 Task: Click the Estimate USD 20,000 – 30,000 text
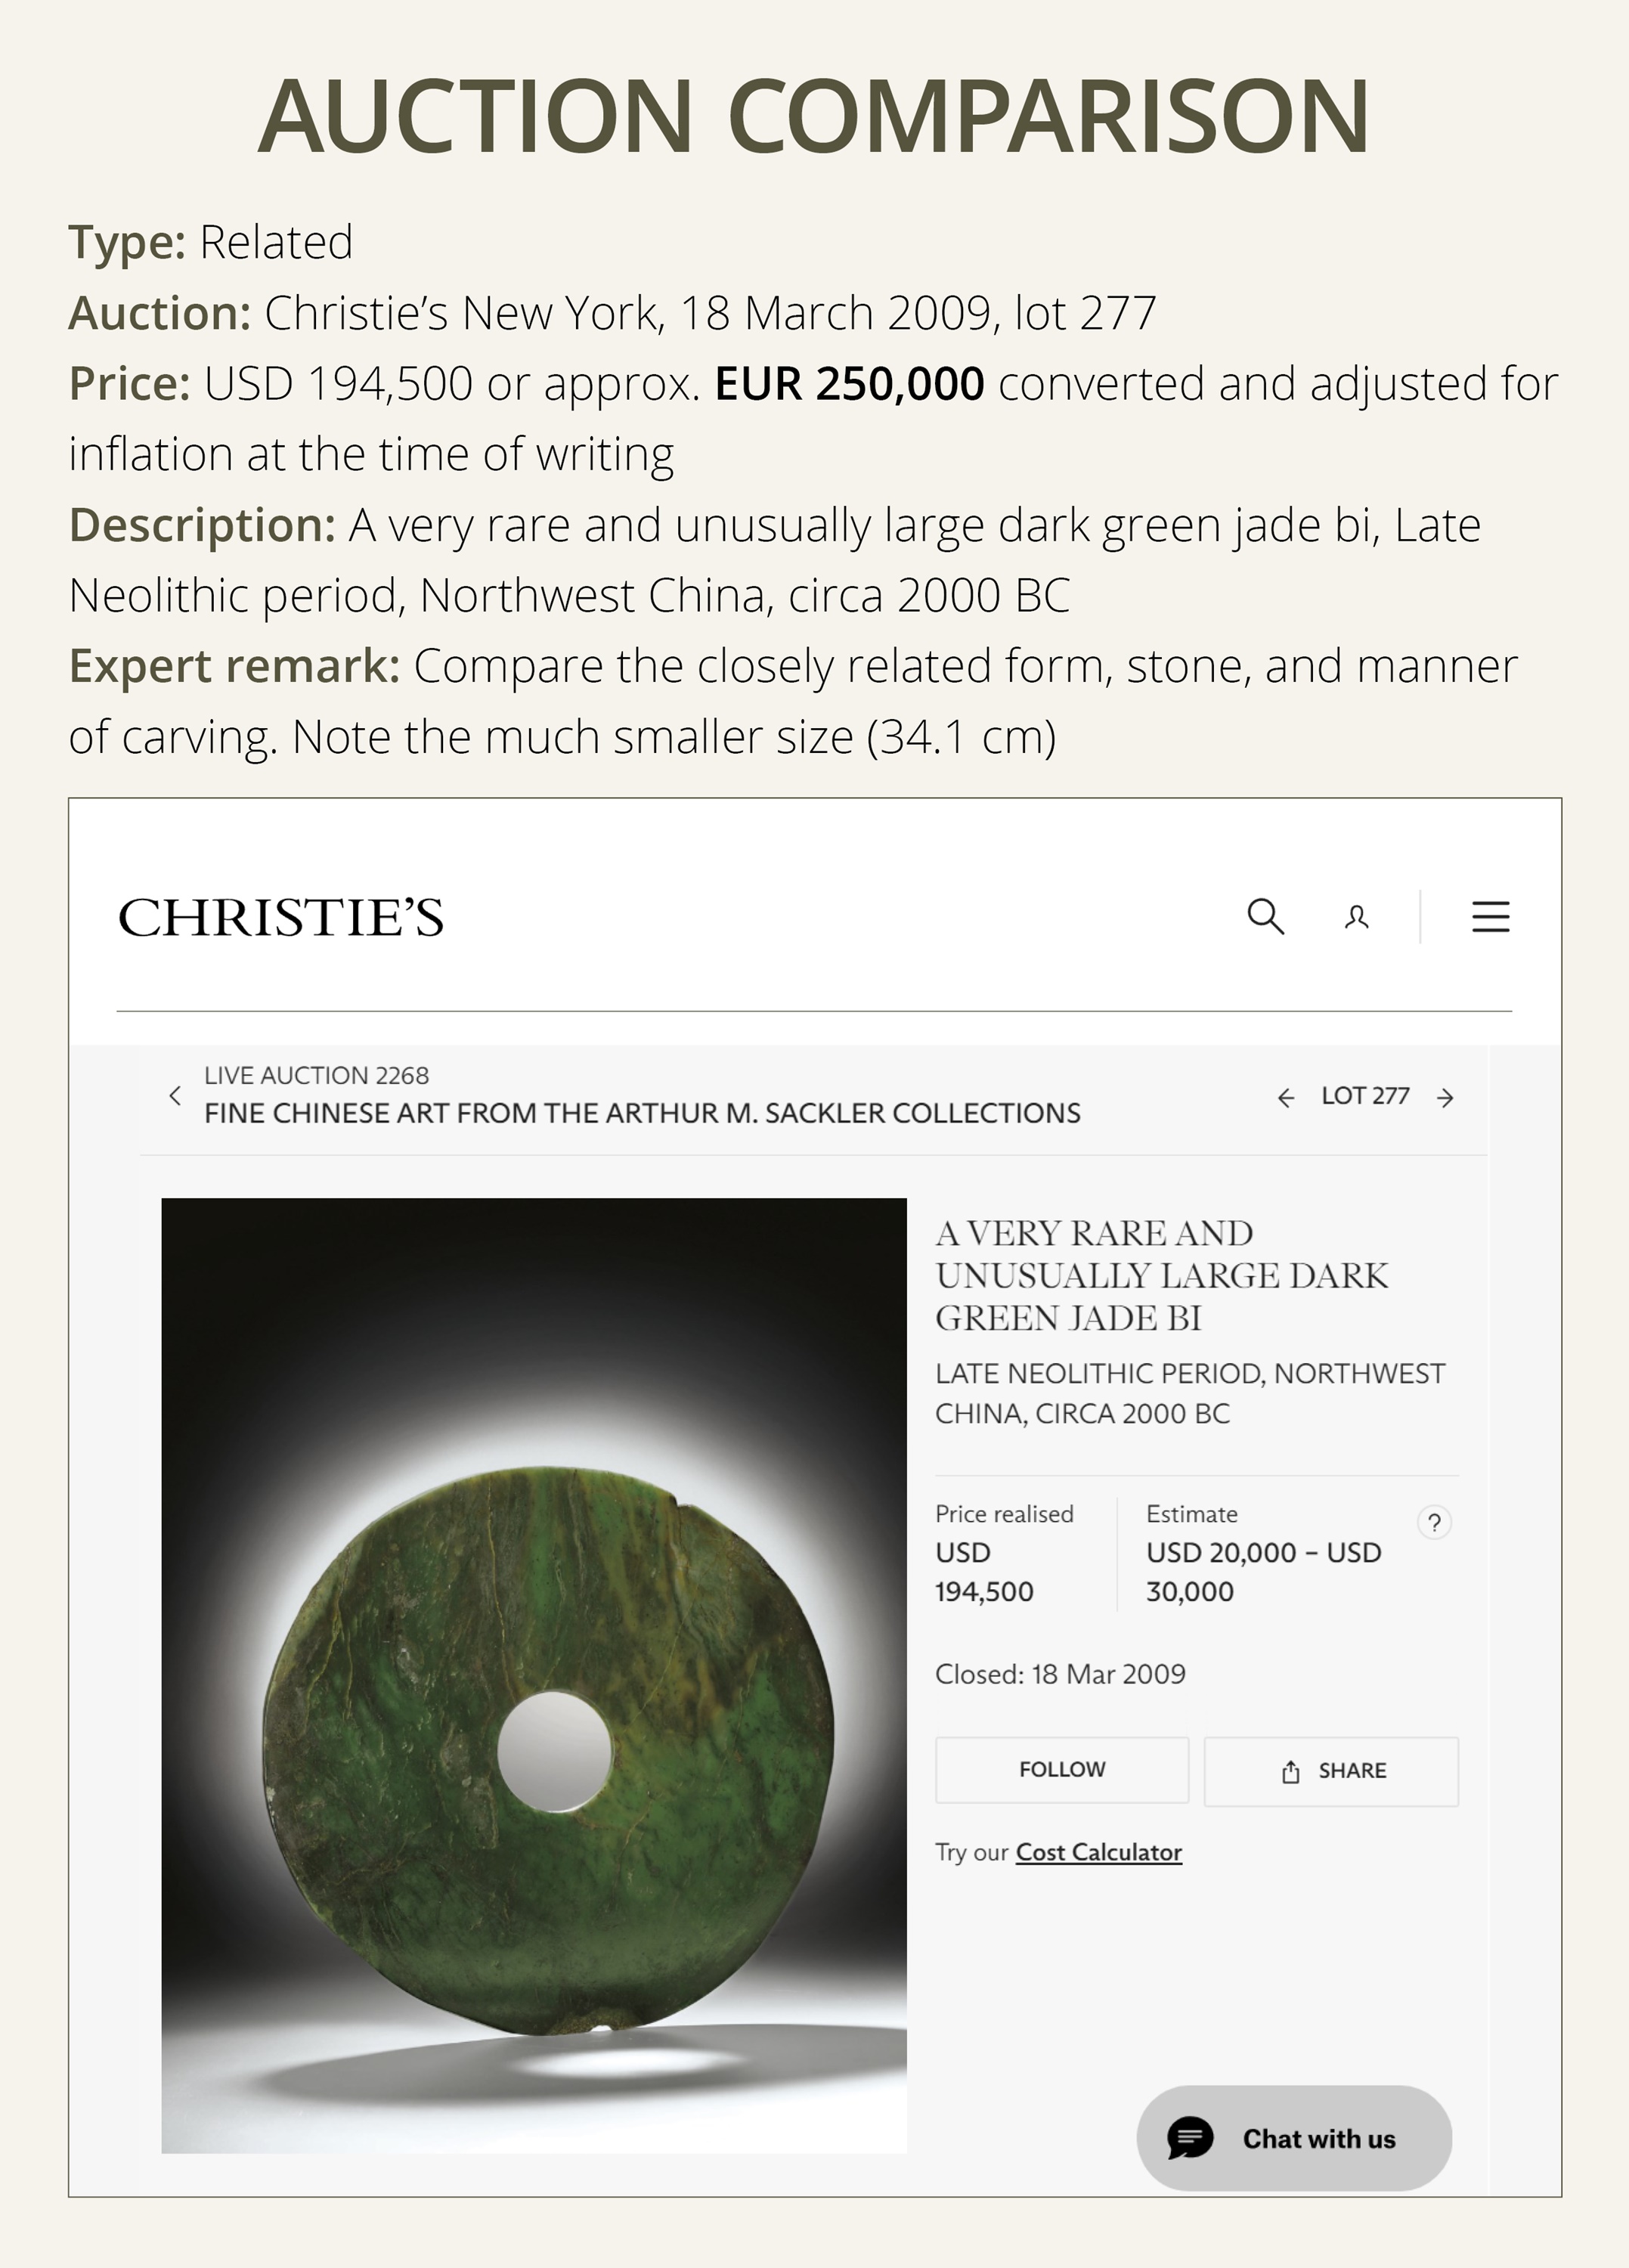pos(1263,1571)
